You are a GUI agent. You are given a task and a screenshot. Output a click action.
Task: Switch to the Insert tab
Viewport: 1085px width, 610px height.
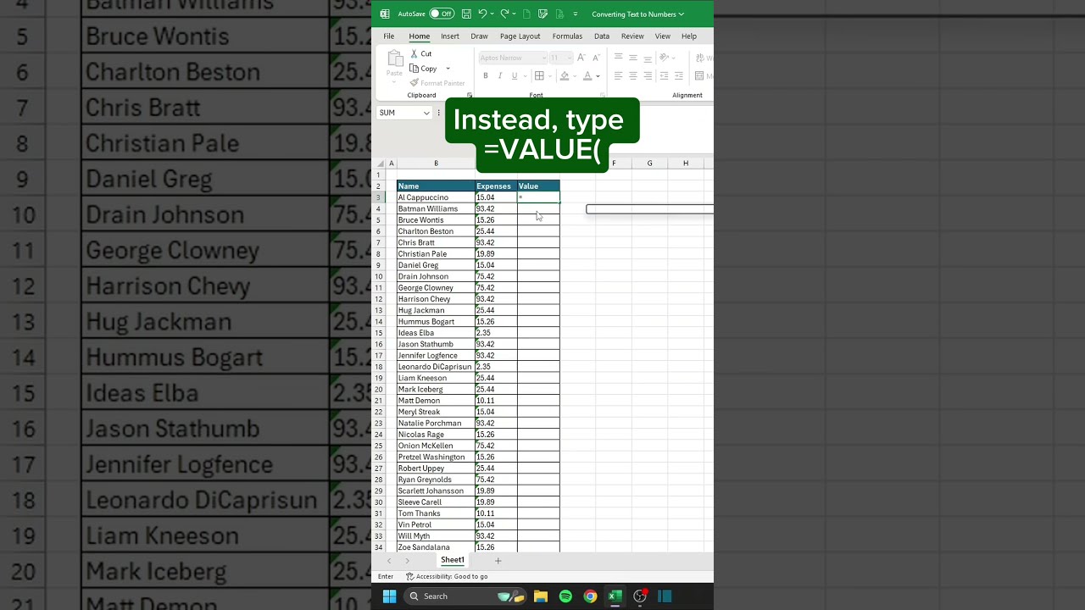click(x=450, y=36)
